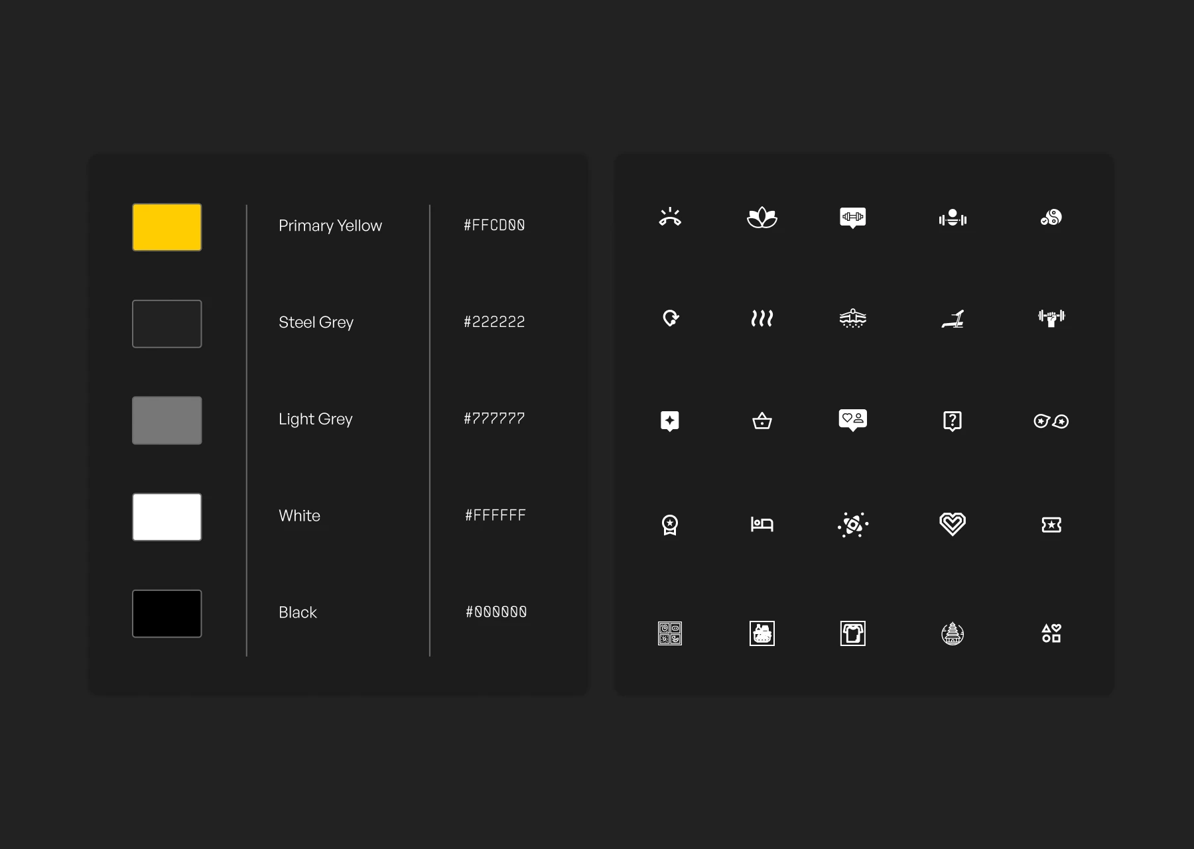Select the framed t-shirt icon
Screen dimensions: 1194x849
[853, 633]
